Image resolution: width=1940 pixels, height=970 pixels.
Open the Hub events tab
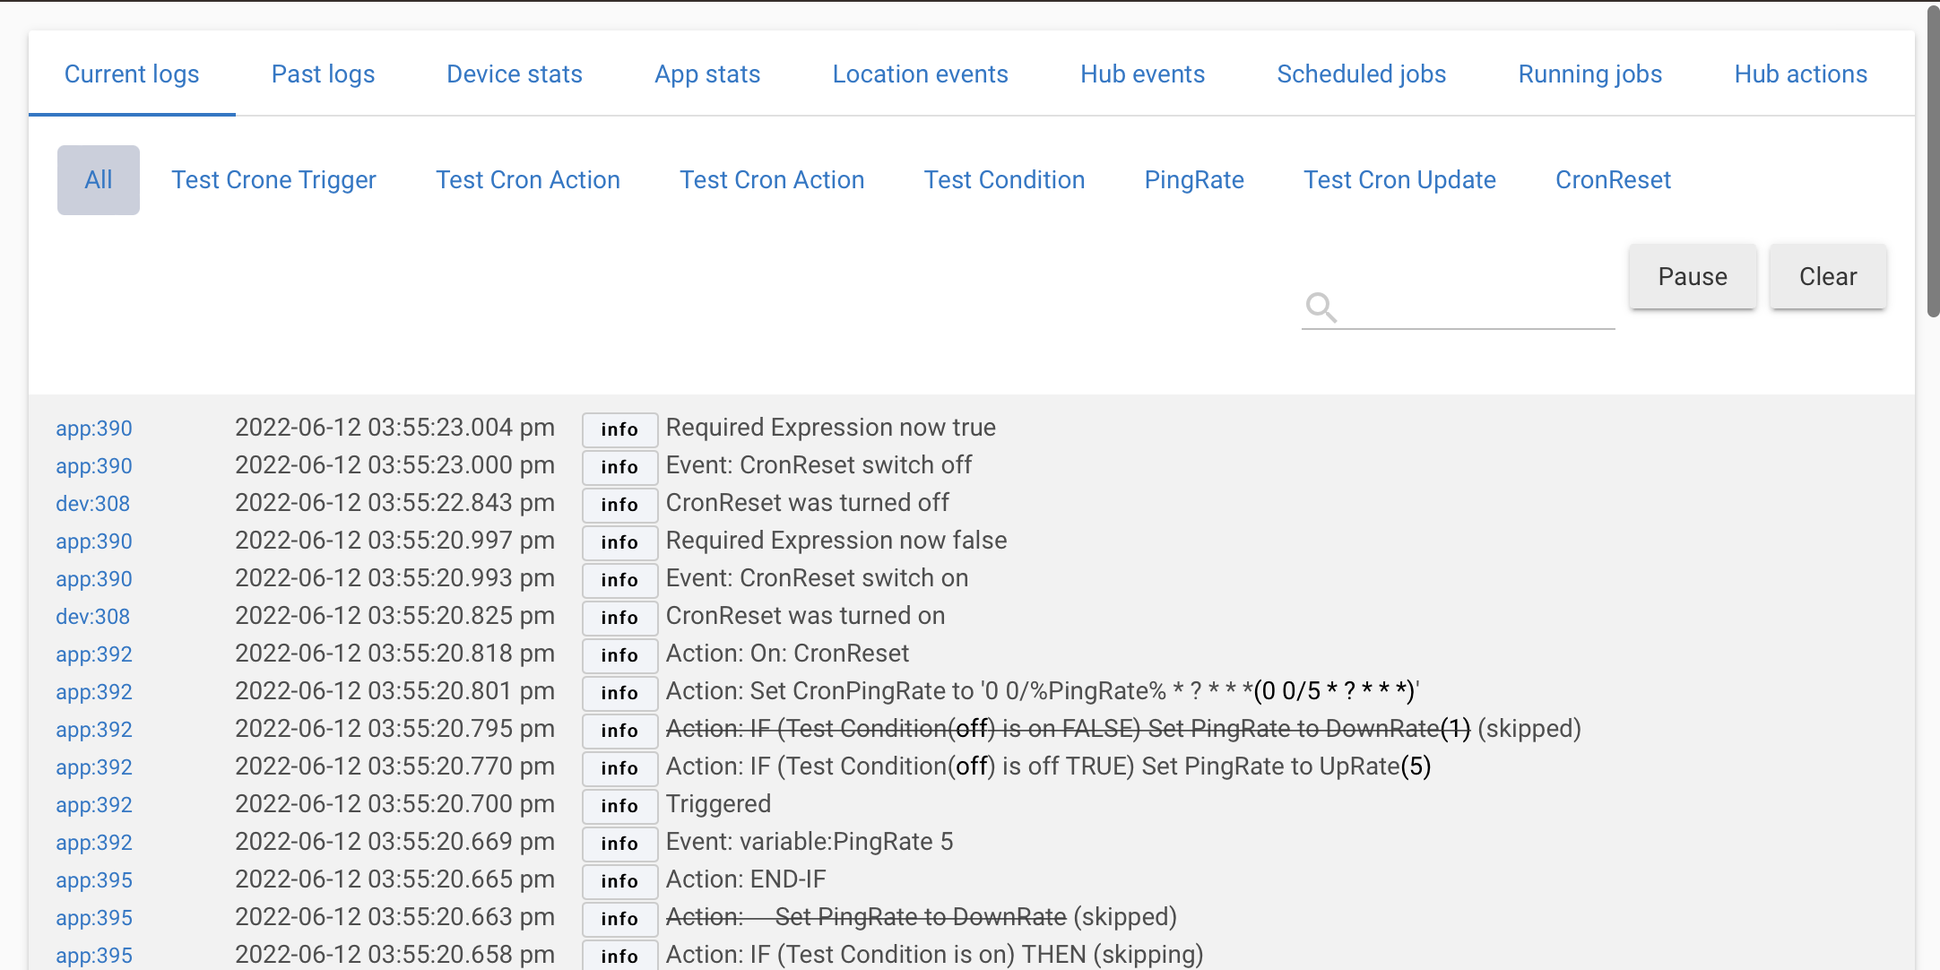(x=1142, y=74)
